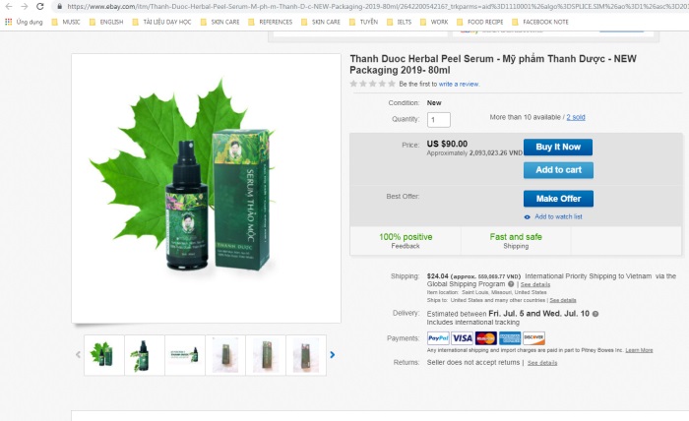This screenshot has width=689, height=421.
Task: Reload the page with refresh icon
Action: pos(40,6)
